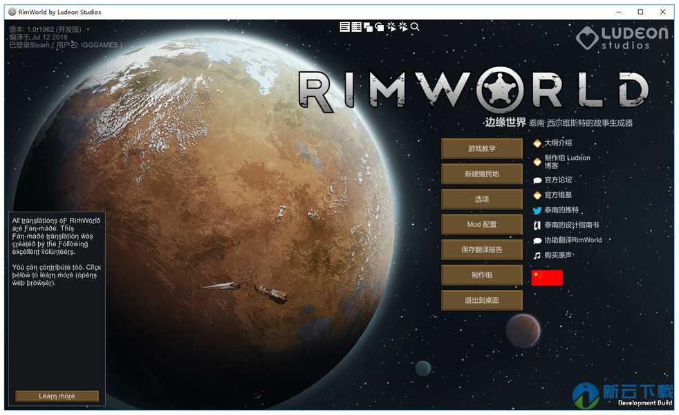Viewport: 679px width, 415px height.
Task: Click the overlapping squares view settings icon
Action: pyautogui.click(x=368, y=27)
